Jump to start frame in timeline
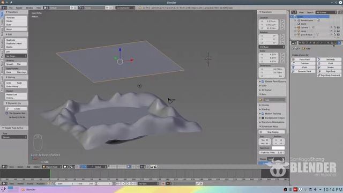Image resolution: width=343 pixels, height=193 pixels. click(x=117, y=183)
